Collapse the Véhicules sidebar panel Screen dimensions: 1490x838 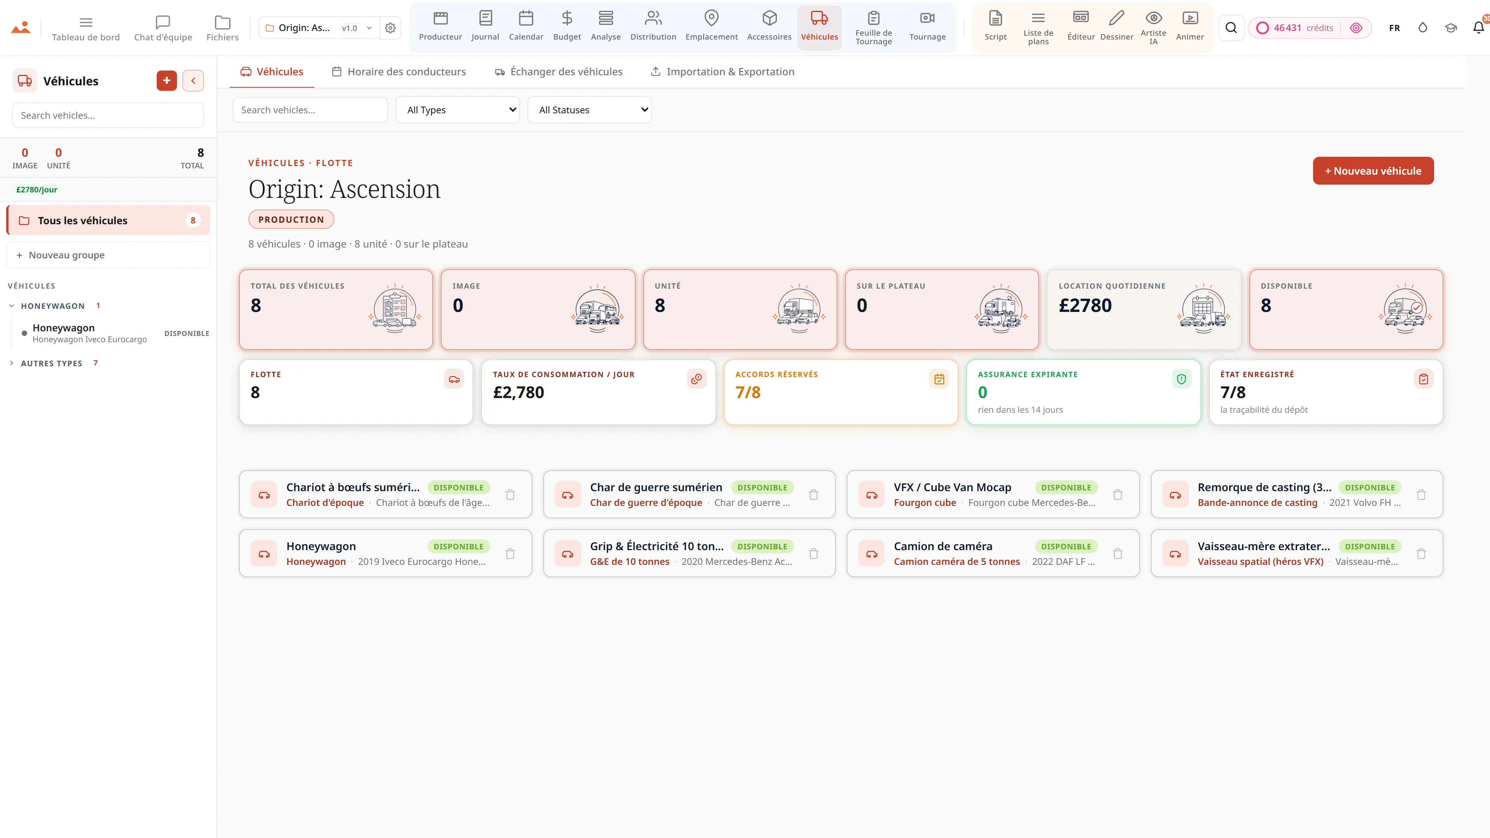193,80
